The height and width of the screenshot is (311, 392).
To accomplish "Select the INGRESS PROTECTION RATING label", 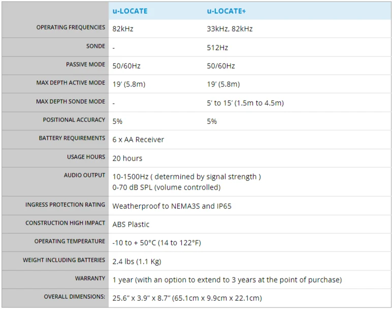I will 66,204.
